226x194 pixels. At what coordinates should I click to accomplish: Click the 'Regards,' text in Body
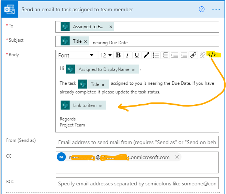click(68, 119)
